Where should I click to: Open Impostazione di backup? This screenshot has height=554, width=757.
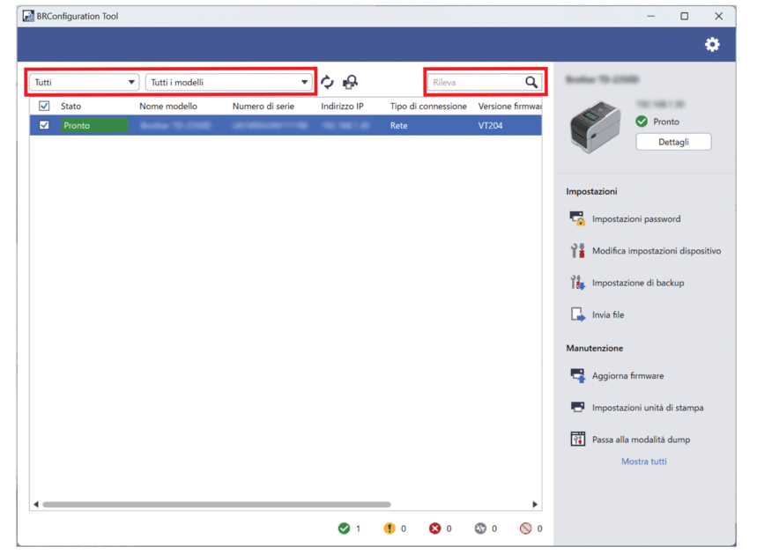pyautogui.click(x=638, y=283)
